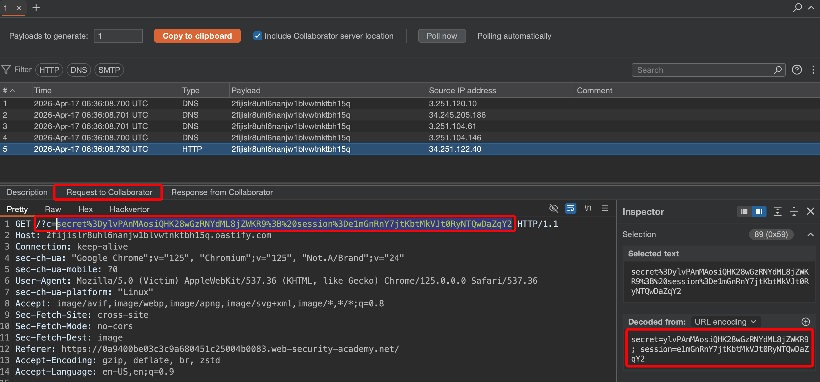Click the add new tab plus icon
820x382 pixels.
[x=36, y=8]
